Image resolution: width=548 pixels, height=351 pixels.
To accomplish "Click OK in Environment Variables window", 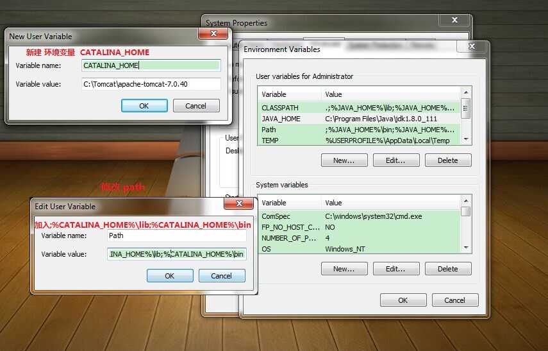I will click(x=403, y=300).
